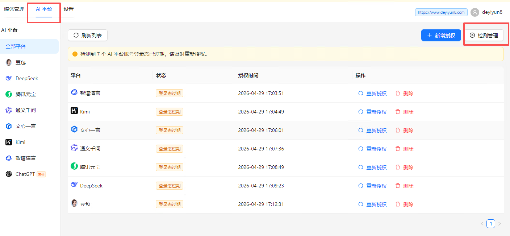The height and width of the screenshot is (236, 510).
Task: Click the Kimi black icon in sidebar
Action: [9, 142]
